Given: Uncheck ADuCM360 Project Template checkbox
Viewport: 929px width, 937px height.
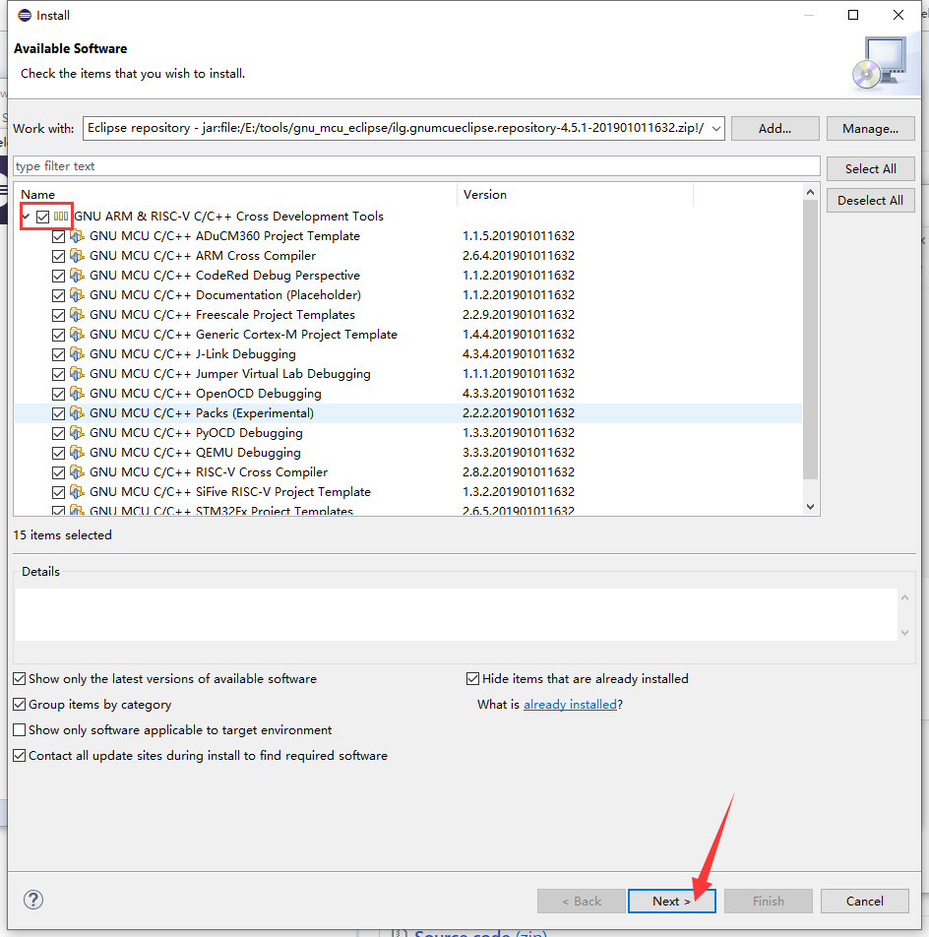Looking at the screenshot, I should pyautogui.click(x=58, y=236).
